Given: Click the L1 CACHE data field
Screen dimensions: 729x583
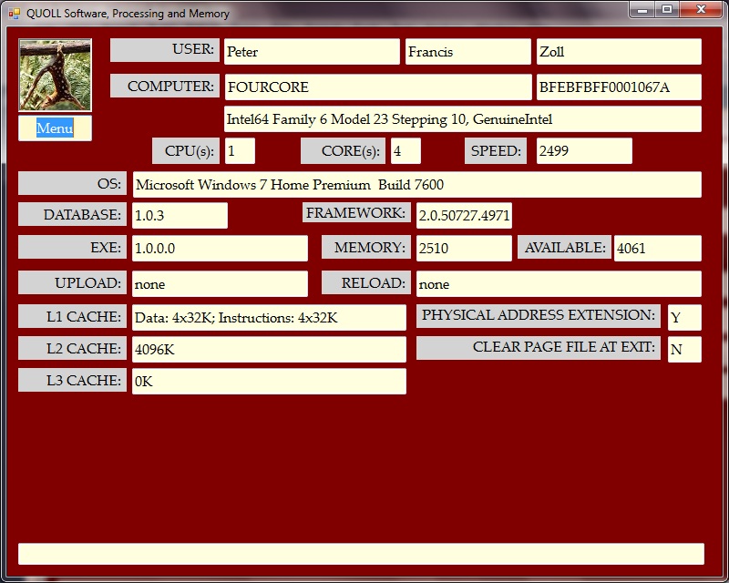Looking at the screenshot, I should pos(269,318).
